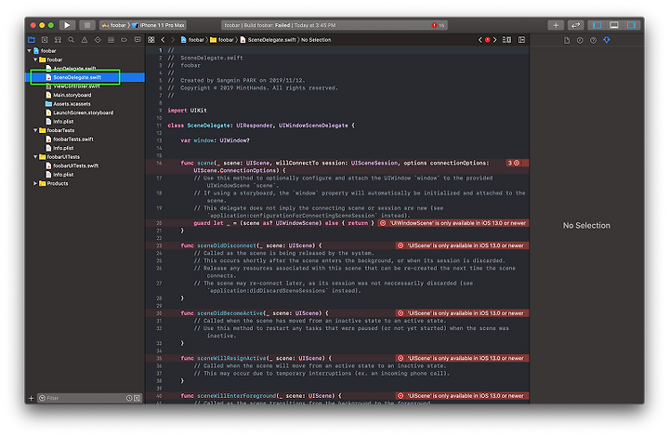Show the Symbol navigator
The width and height of the screenshot is (669, 437).
58,40
